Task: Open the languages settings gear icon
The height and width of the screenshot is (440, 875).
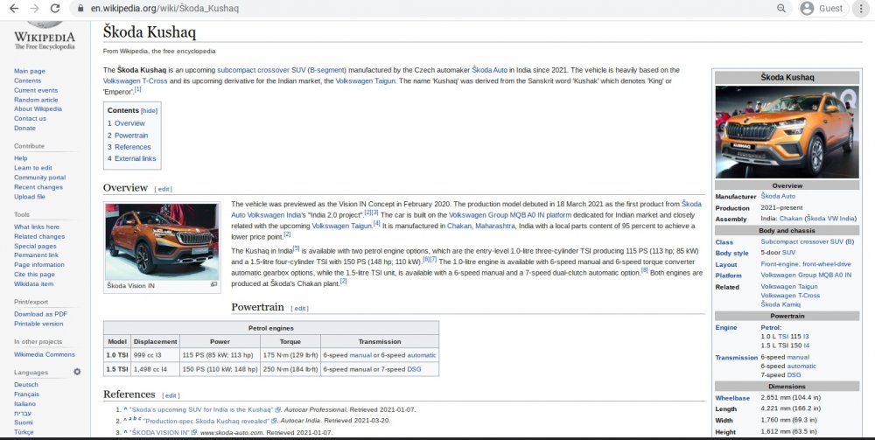Action: [x=77, y=372]
